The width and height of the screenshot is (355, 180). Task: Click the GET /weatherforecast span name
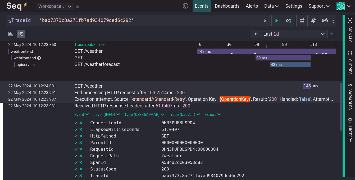[97, 64]
